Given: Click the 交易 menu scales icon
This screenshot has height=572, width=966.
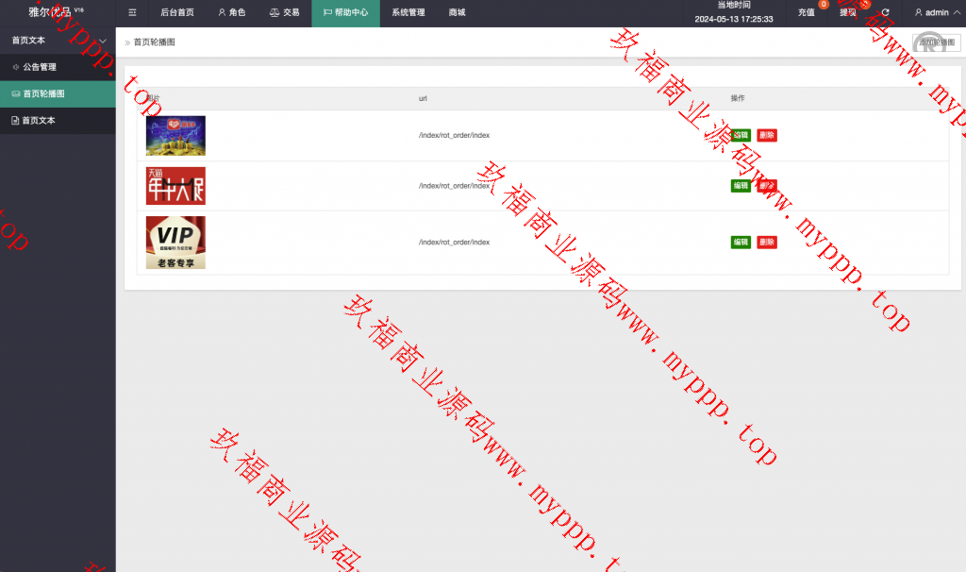Looking at the screenshot, I should 275,13.
